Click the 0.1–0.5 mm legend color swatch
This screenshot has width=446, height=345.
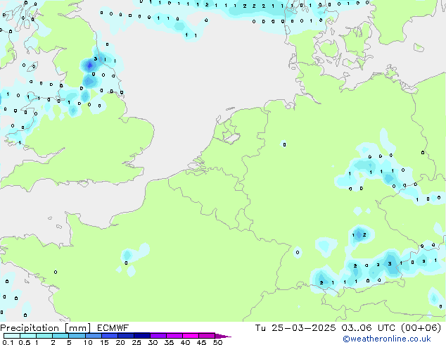[12, 336]
